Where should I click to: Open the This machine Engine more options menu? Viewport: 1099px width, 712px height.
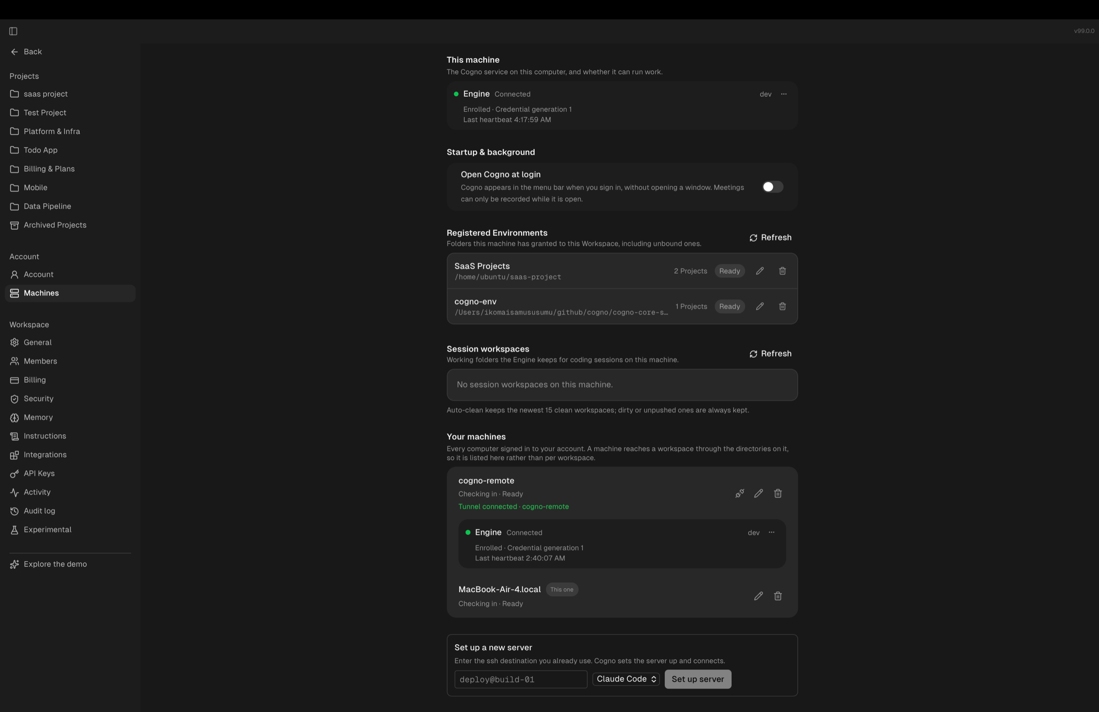(x=783, y=94)
